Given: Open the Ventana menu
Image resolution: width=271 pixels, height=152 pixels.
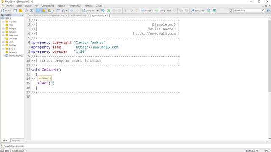Looking at the screenshot, I should (x=88, y=6).
